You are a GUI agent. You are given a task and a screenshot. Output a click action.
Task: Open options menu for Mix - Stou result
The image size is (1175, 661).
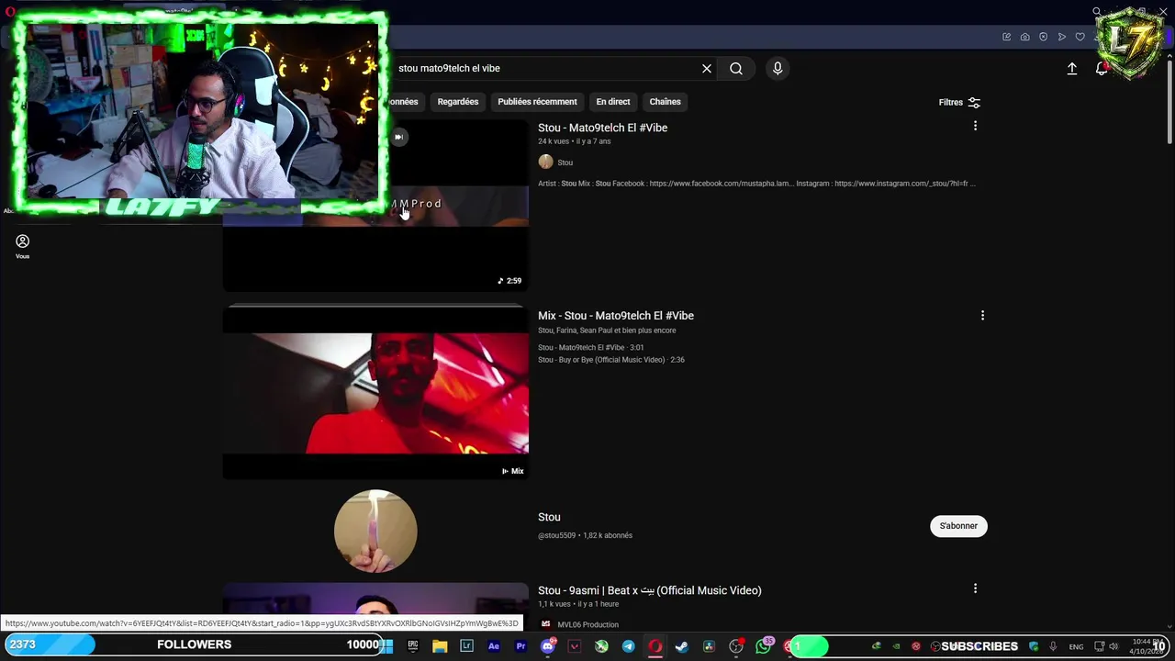tap(982, 315)
